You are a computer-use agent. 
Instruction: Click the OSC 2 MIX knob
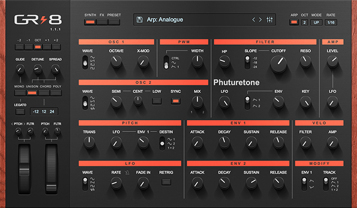pyautogui.click(x=197, y=101)
